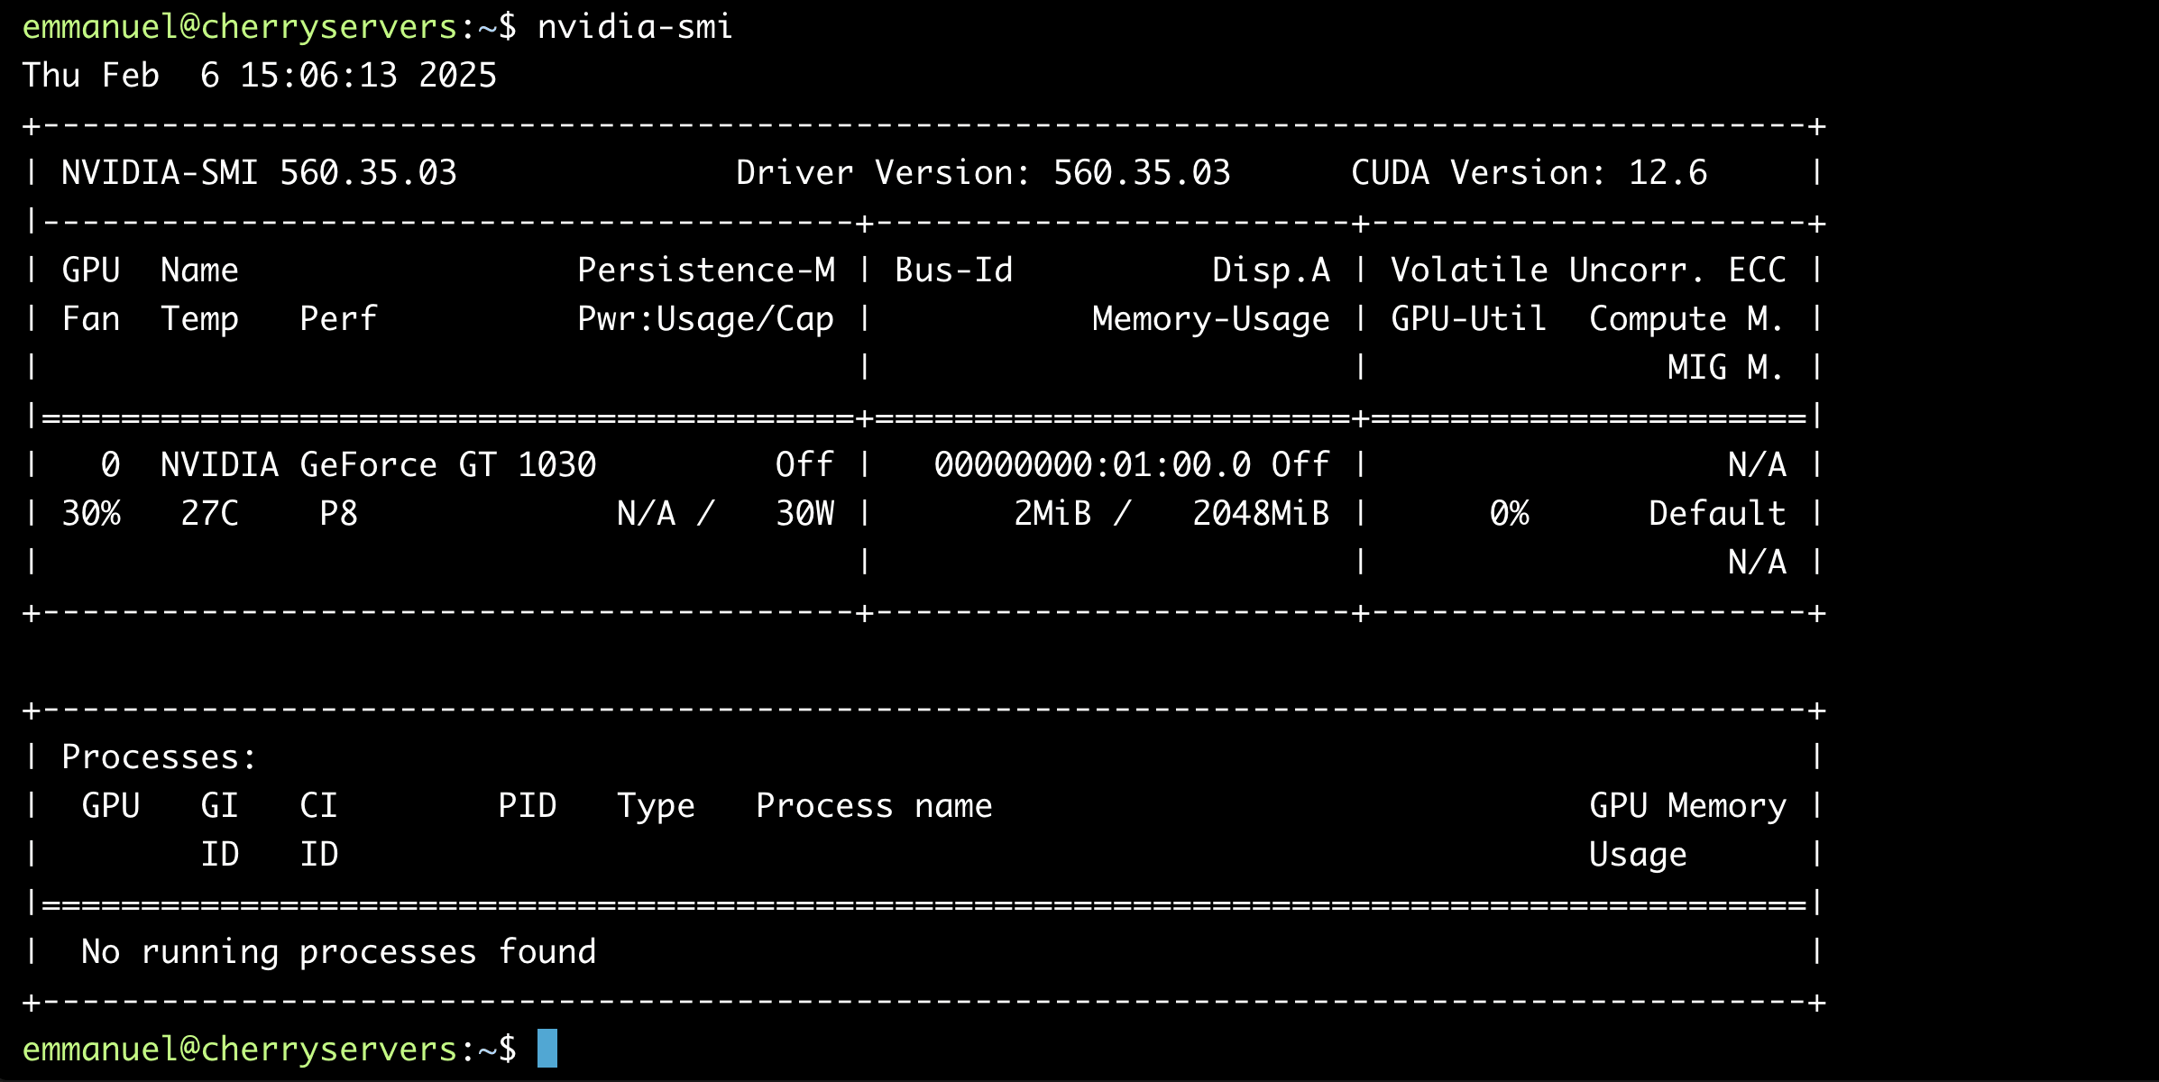
Task: Click the blinking terminal cursor
Action: pyautogui.click(x=547, y=1049)
